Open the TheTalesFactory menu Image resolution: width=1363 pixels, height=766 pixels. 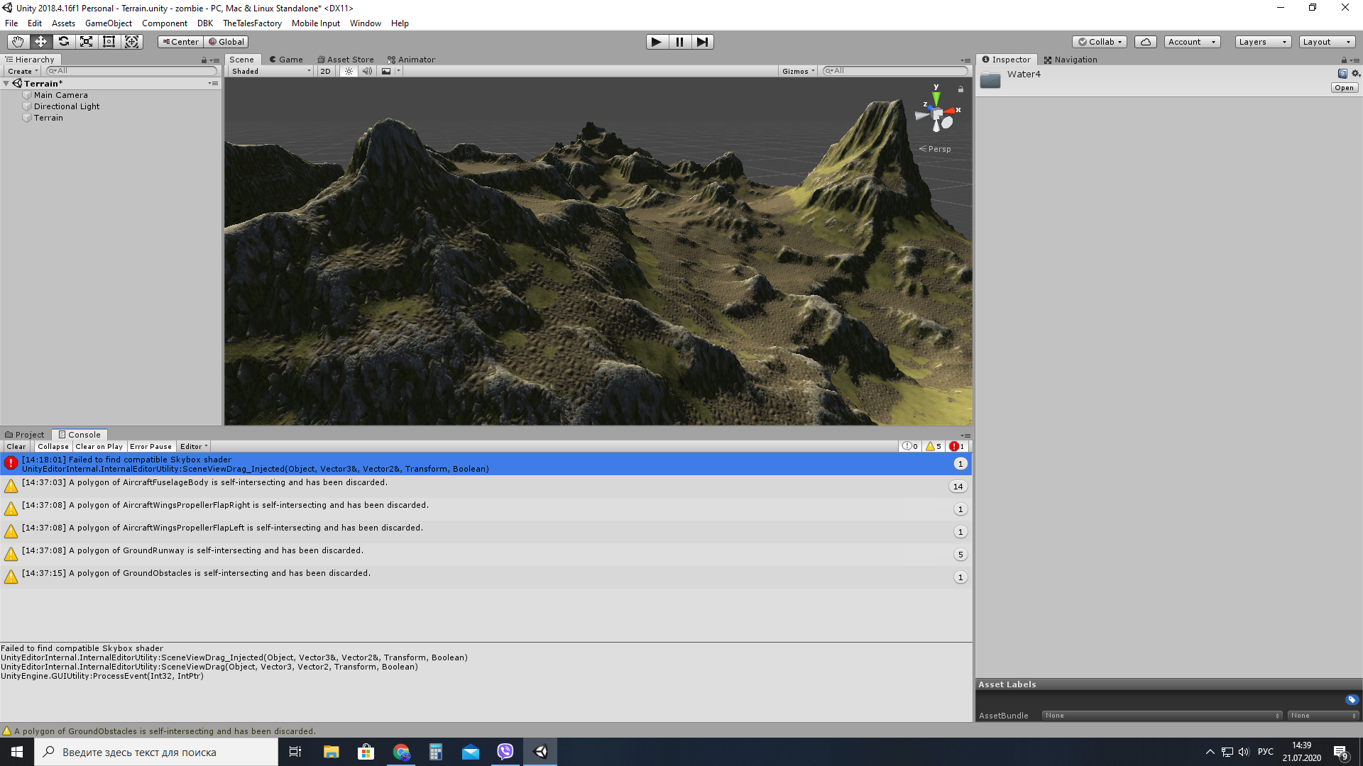tap(252, 23)
